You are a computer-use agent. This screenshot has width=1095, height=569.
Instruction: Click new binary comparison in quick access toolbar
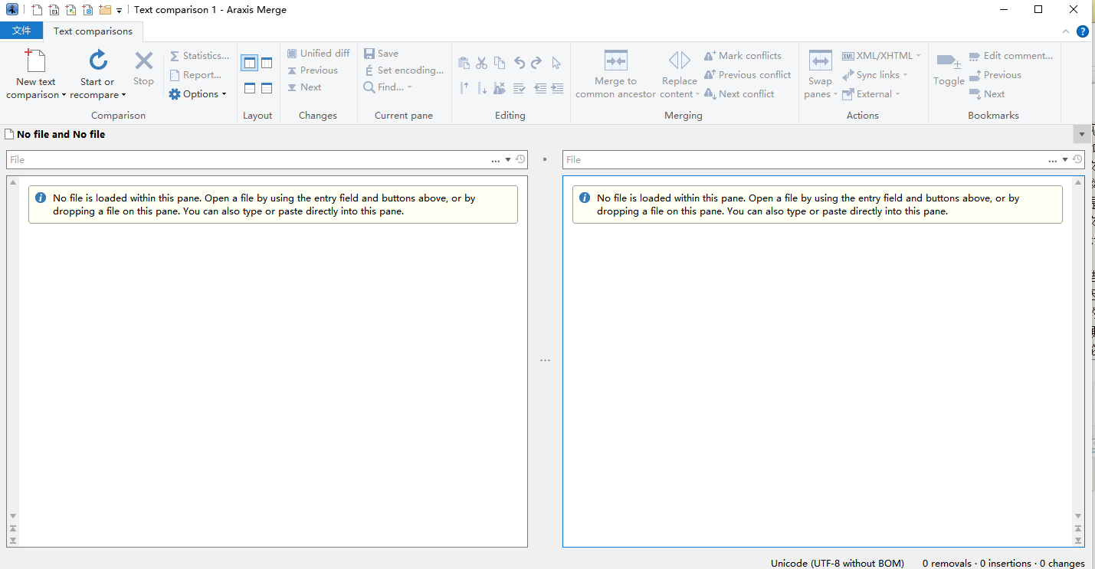pos(54,10)
